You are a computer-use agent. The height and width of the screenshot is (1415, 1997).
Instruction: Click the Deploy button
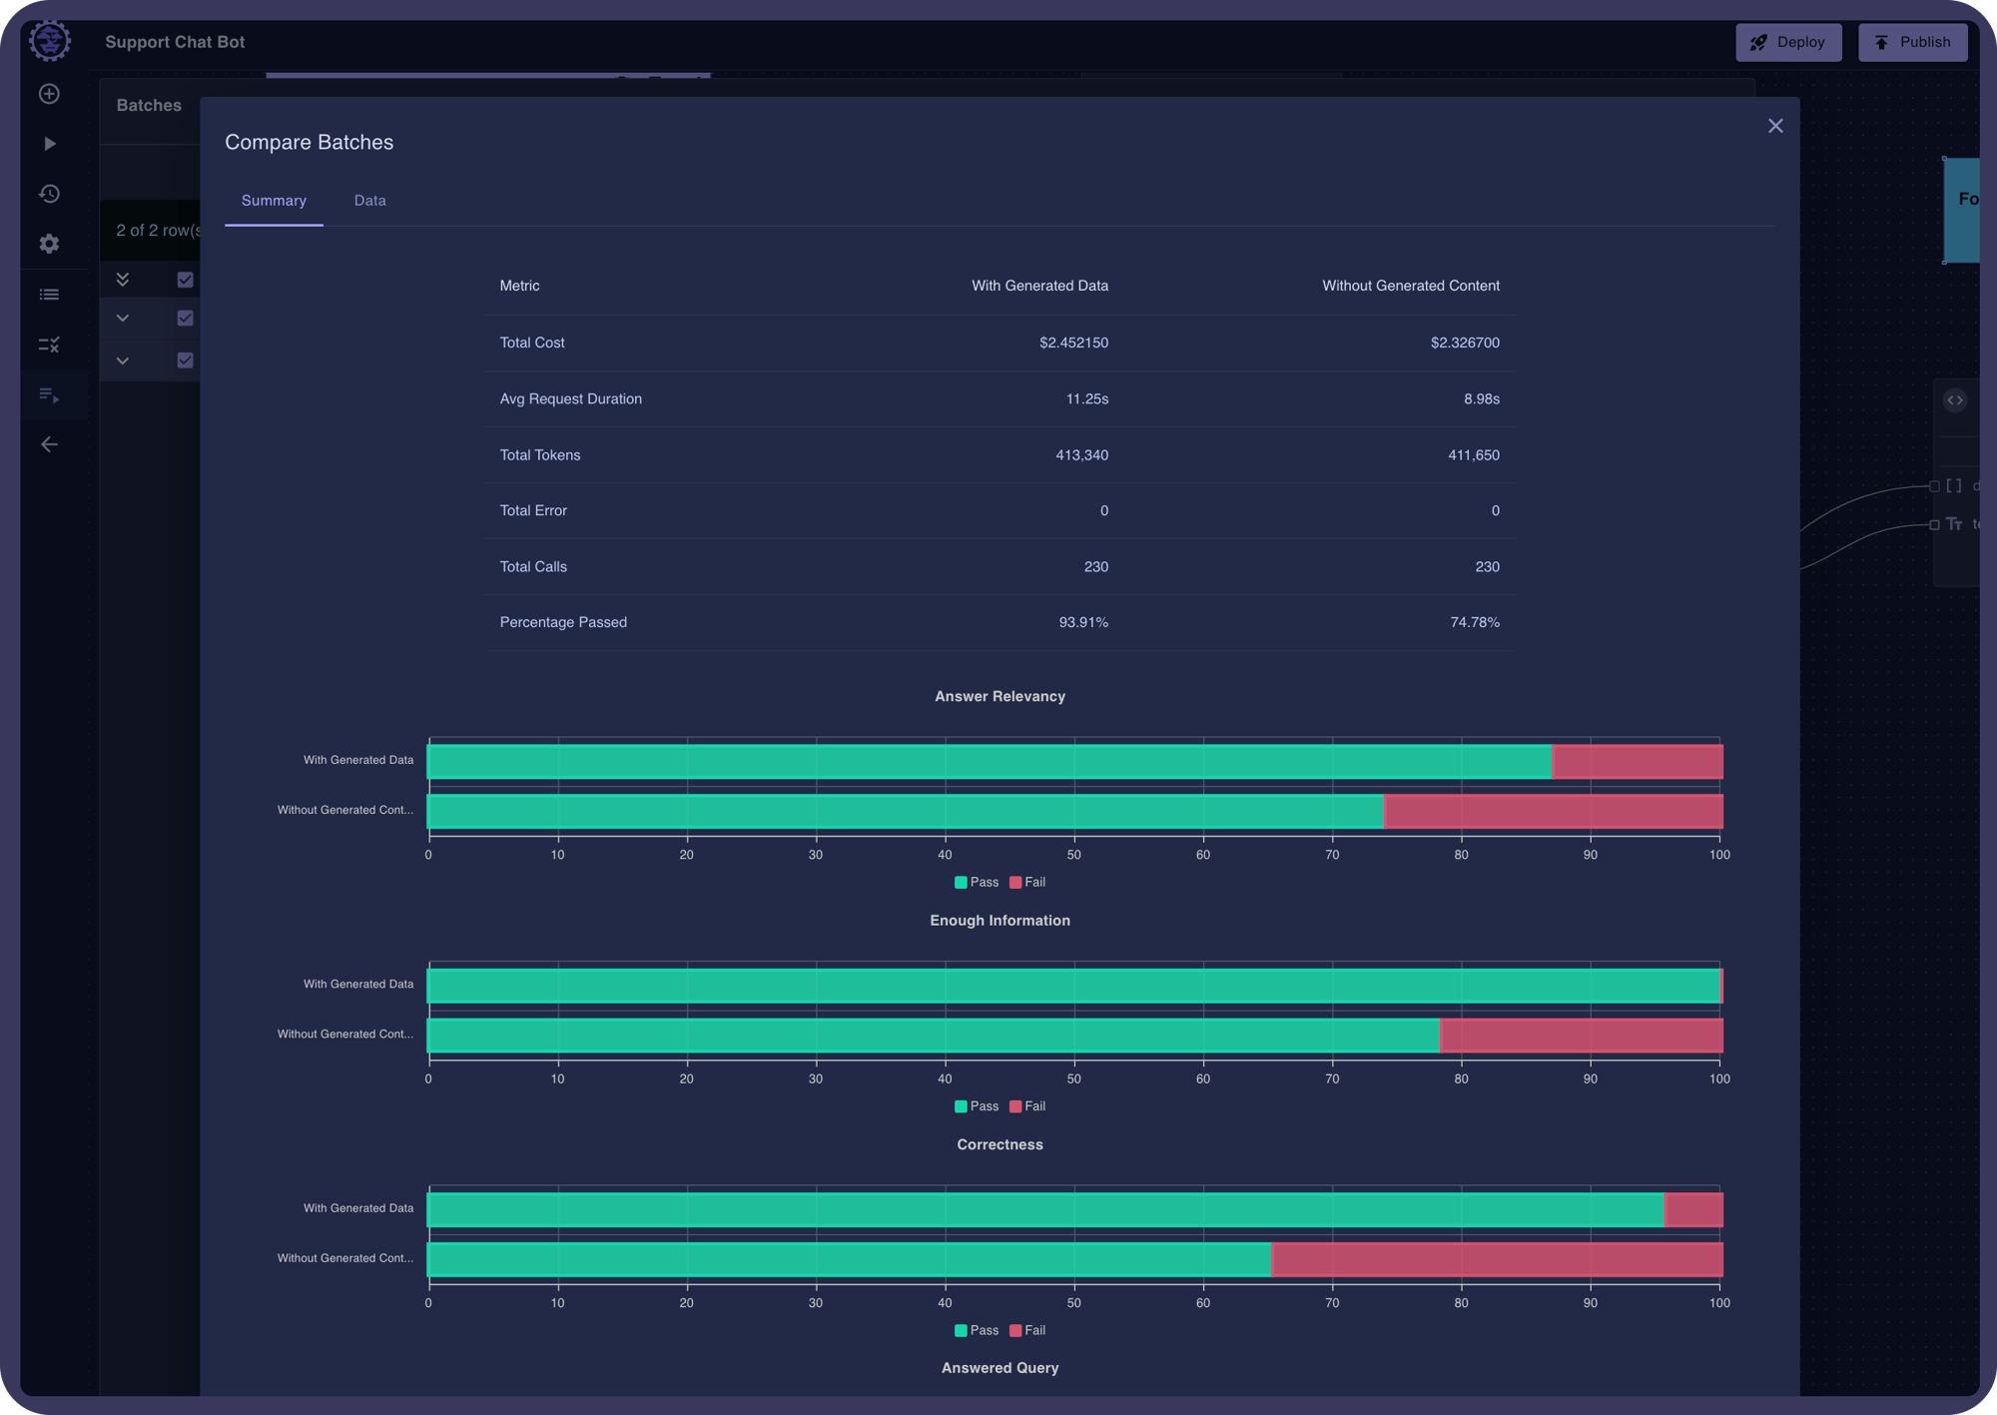point(1788,42)
